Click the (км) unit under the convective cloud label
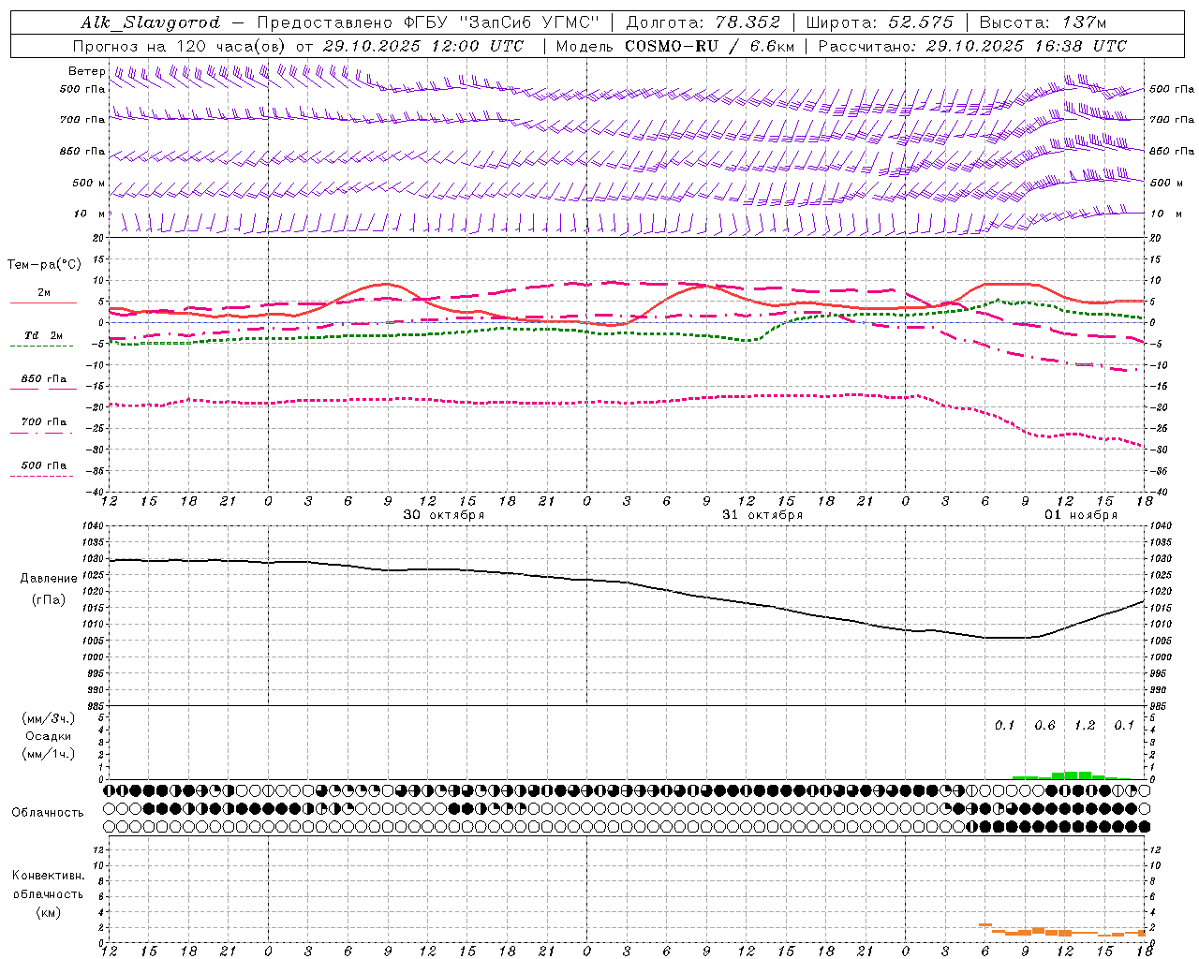1199x959 pixels. tap(49, 912)
